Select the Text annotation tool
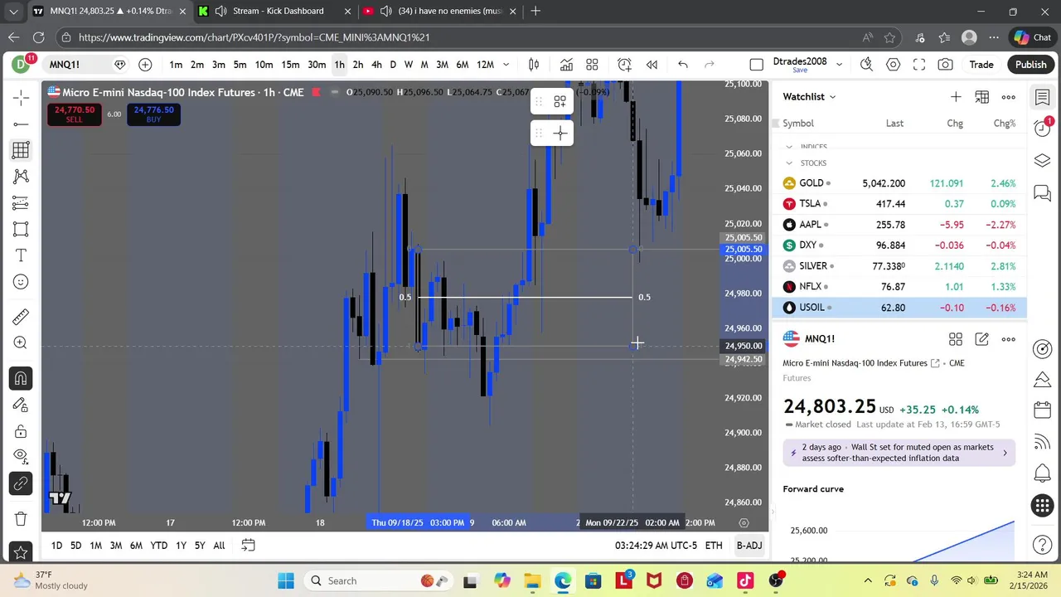This screenshot has width=1061, height=597. (21, 256)
